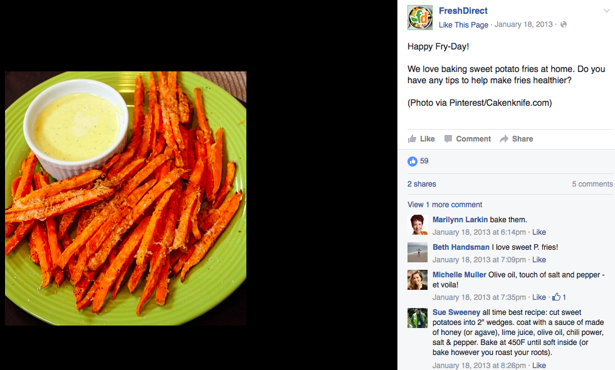Open the FreshDirect page logo
Viewport: 615px width, 370px height.
[x=420, y=18]
